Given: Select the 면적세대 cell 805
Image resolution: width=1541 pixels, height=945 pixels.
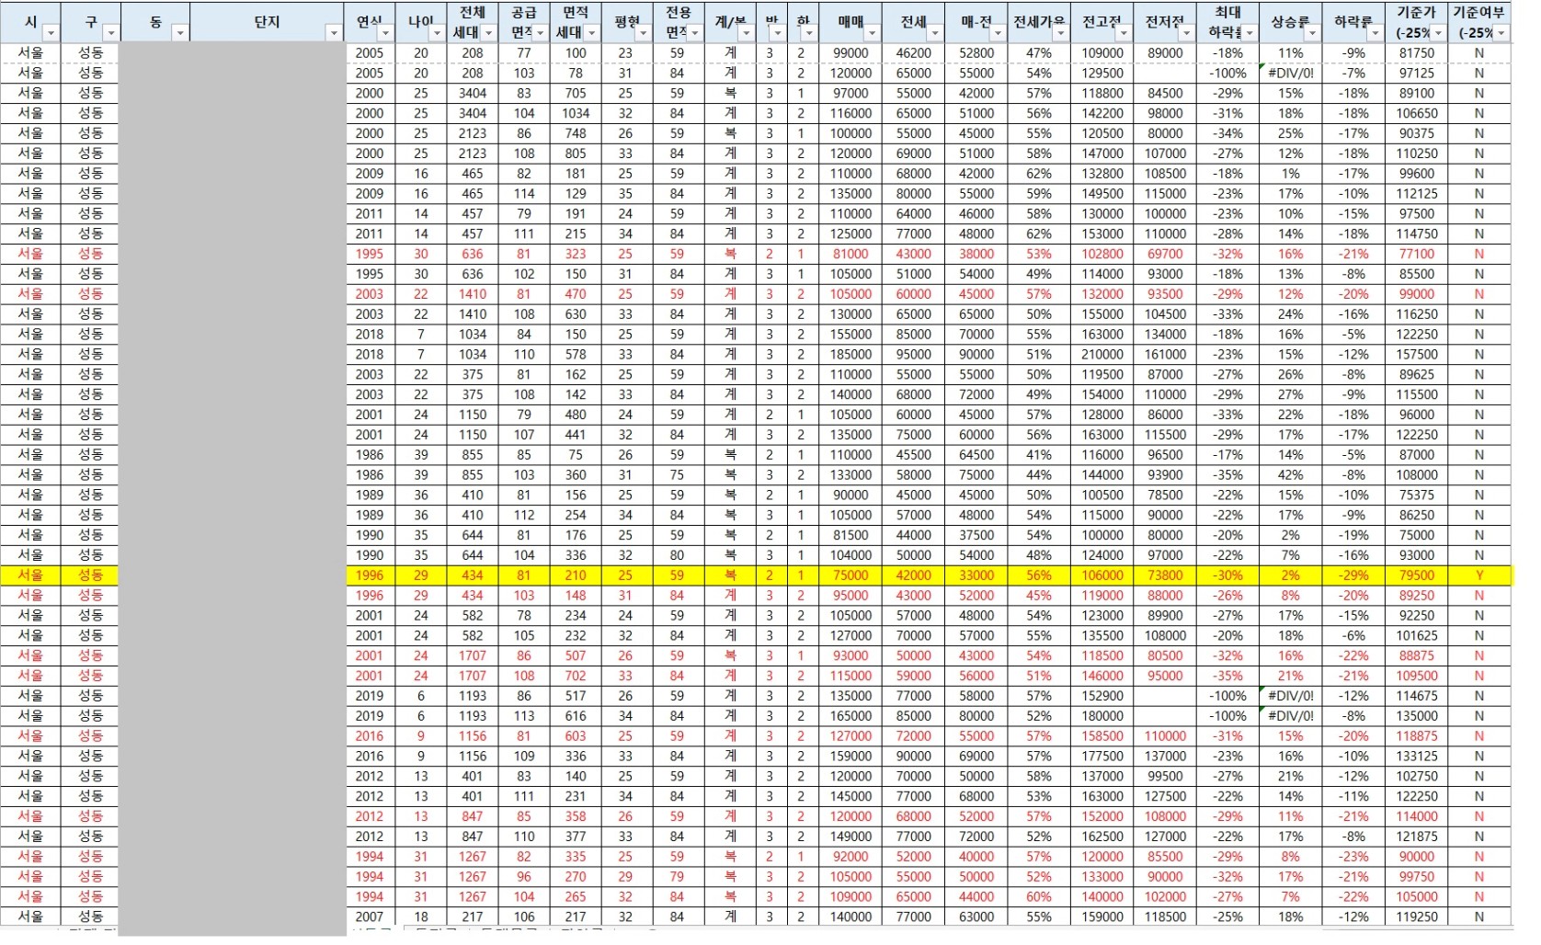Looking at the screenshot, I should tap(576, 154).
